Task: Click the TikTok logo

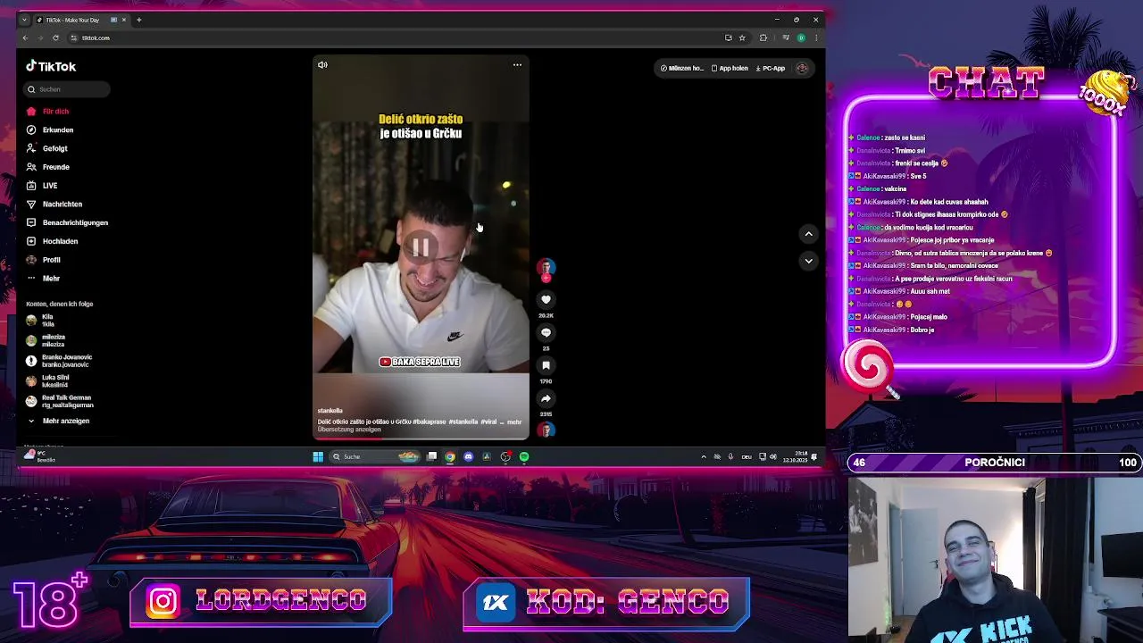Action: pos(51,66)
